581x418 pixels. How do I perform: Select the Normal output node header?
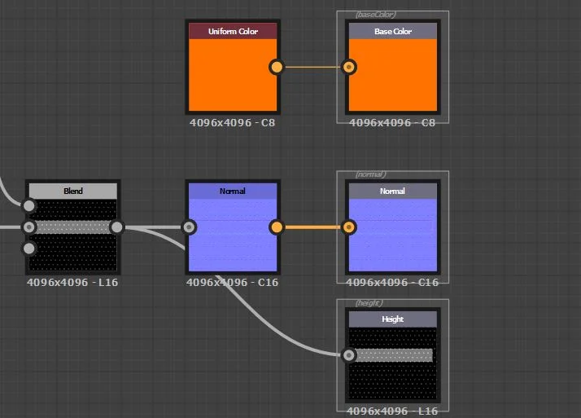[393, 191]
